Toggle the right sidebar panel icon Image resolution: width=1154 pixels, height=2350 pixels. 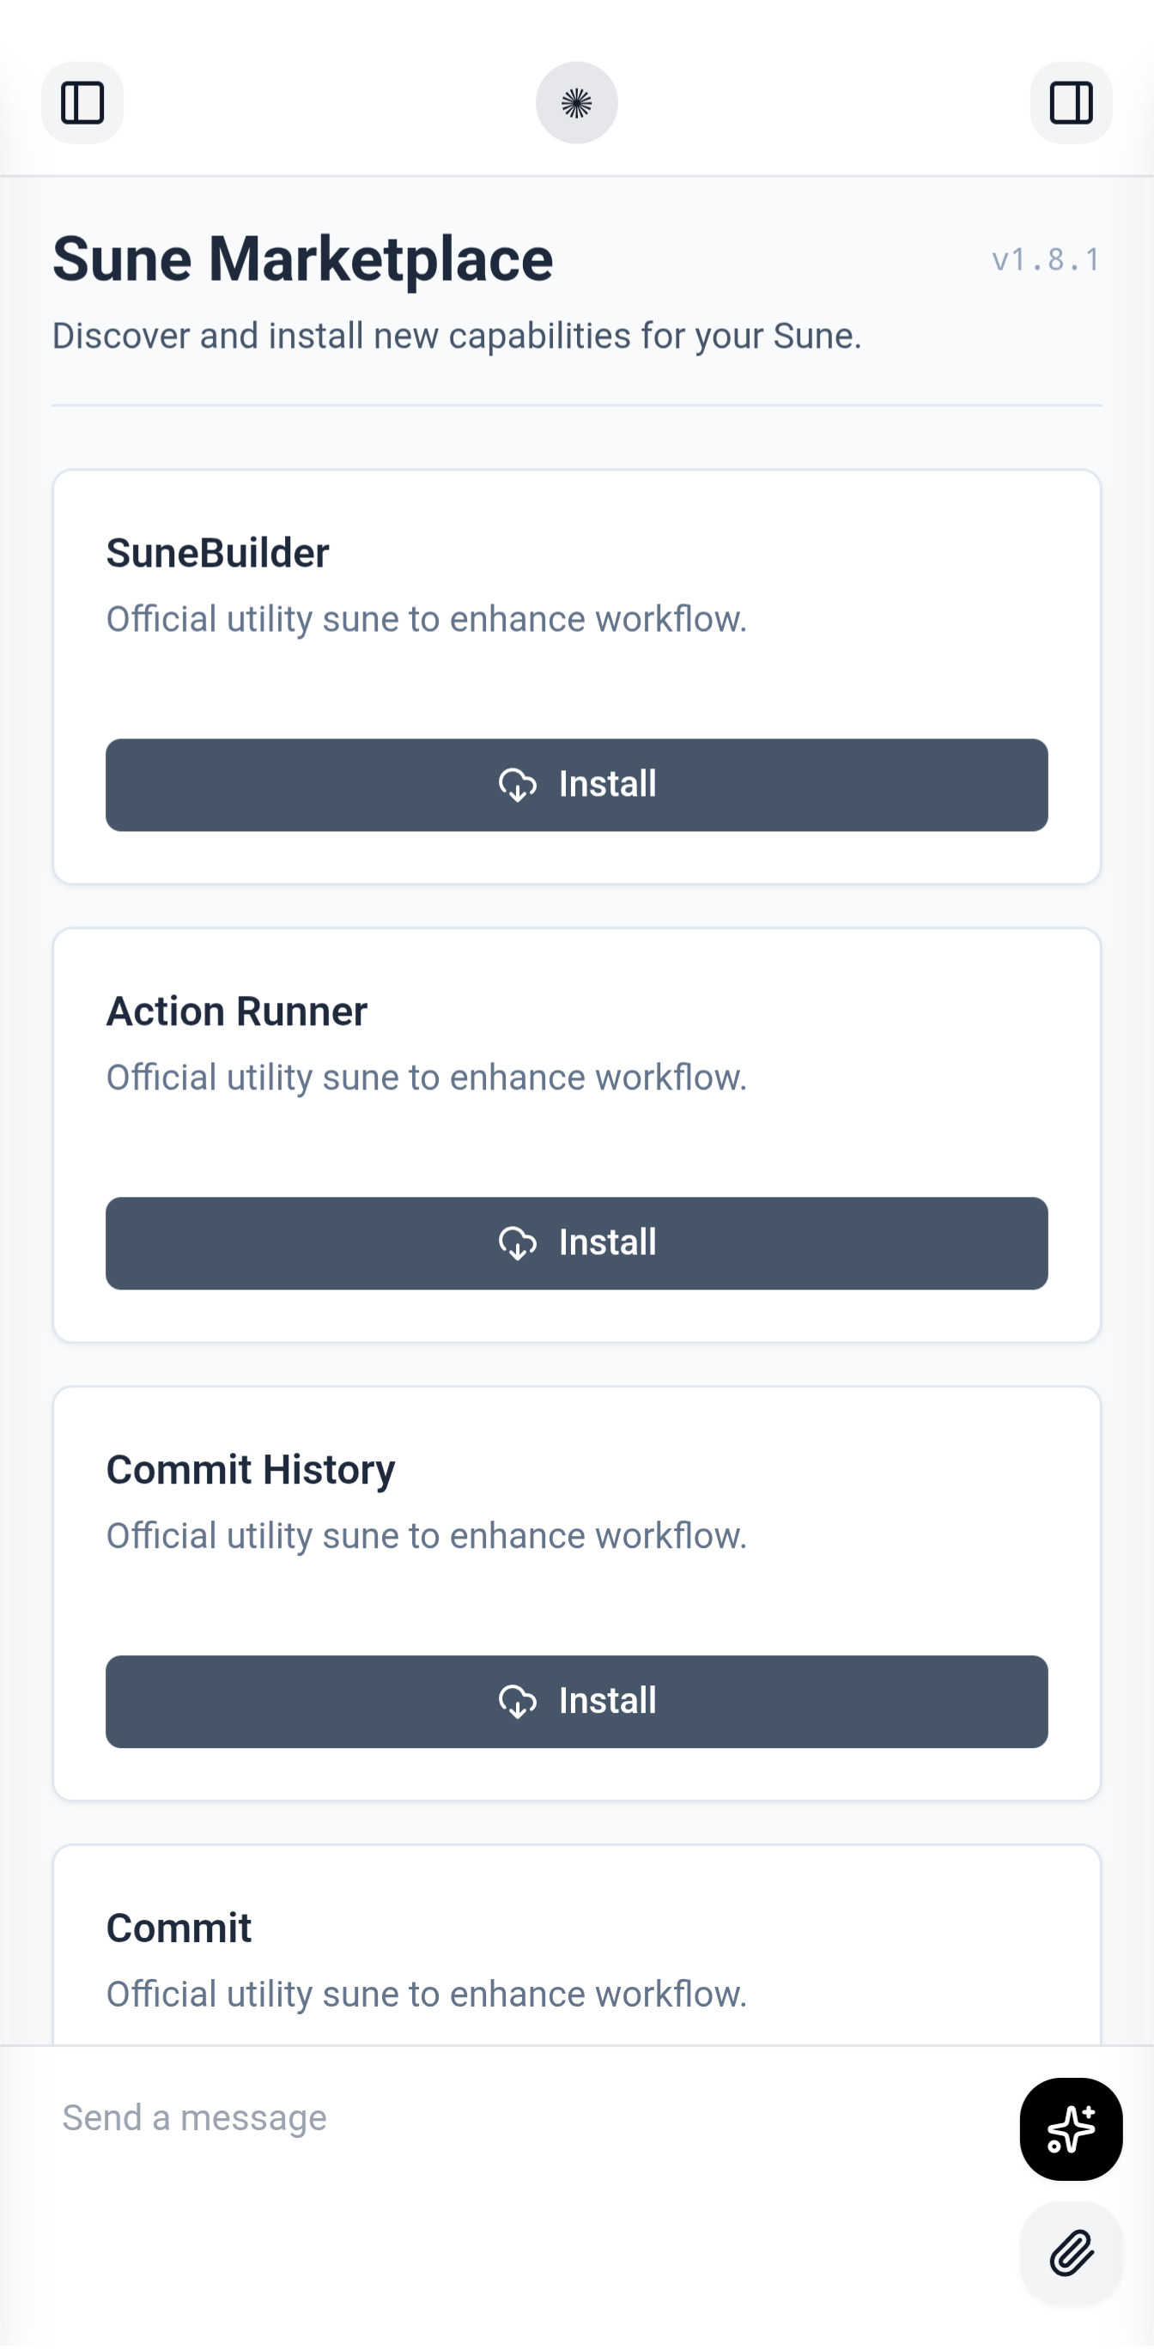tap(1071, 102)
